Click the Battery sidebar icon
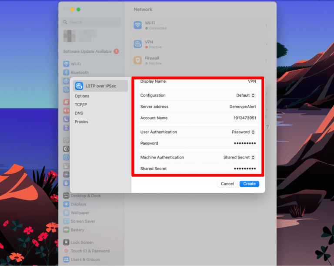The image size is (334, 266). [x=66, y=230]
